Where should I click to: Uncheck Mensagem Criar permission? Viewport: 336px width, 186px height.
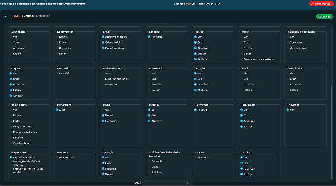(57, 109)
